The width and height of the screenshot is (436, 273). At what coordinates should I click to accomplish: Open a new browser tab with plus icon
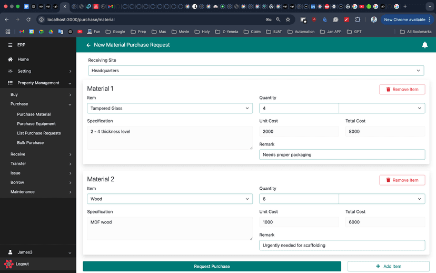(x=405, y=6)
